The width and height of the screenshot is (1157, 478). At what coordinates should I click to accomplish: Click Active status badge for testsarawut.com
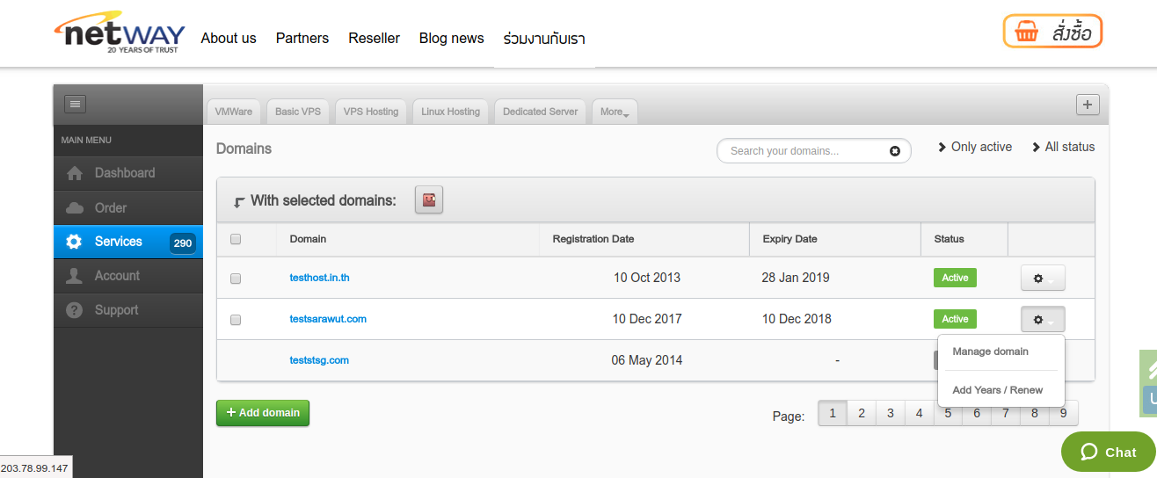(955, 319)
